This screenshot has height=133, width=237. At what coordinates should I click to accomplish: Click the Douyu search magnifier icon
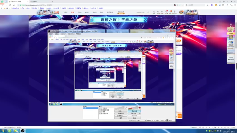(x=148, y=12)
